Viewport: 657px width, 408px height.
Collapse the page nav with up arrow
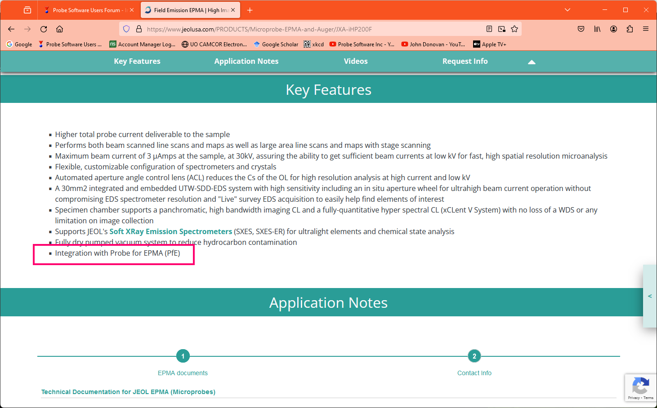(x=532, y=62)
